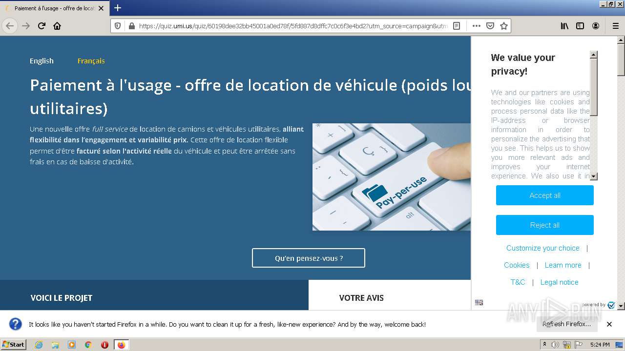Save page to Pocket

(x=490, y=26)
